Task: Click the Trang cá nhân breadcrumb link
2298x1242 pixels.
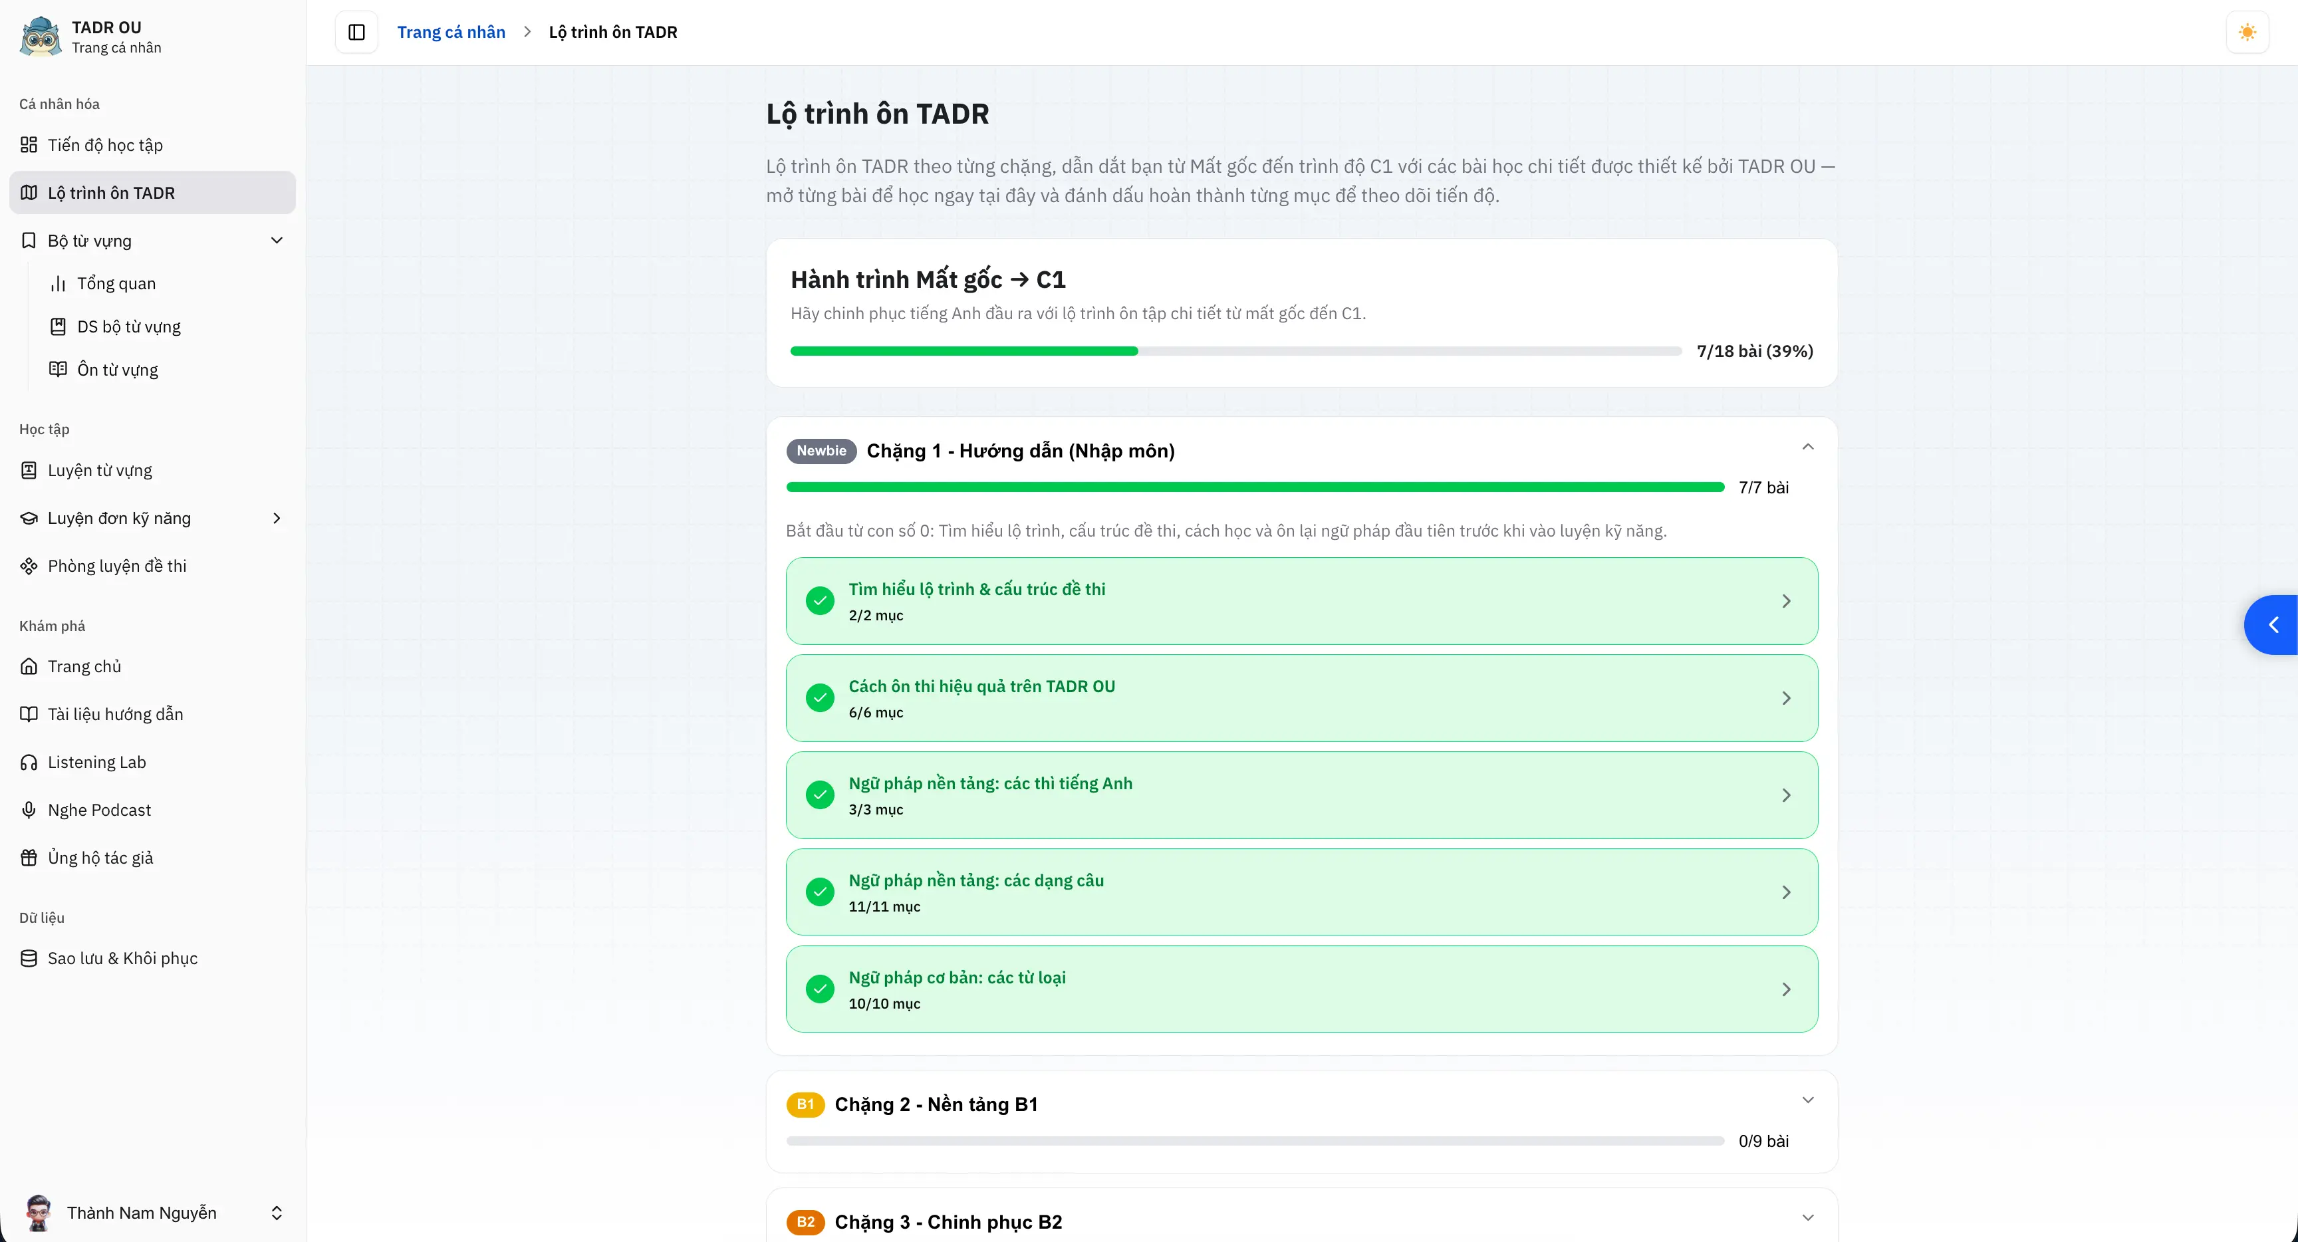Action: (x=451, y=32)
